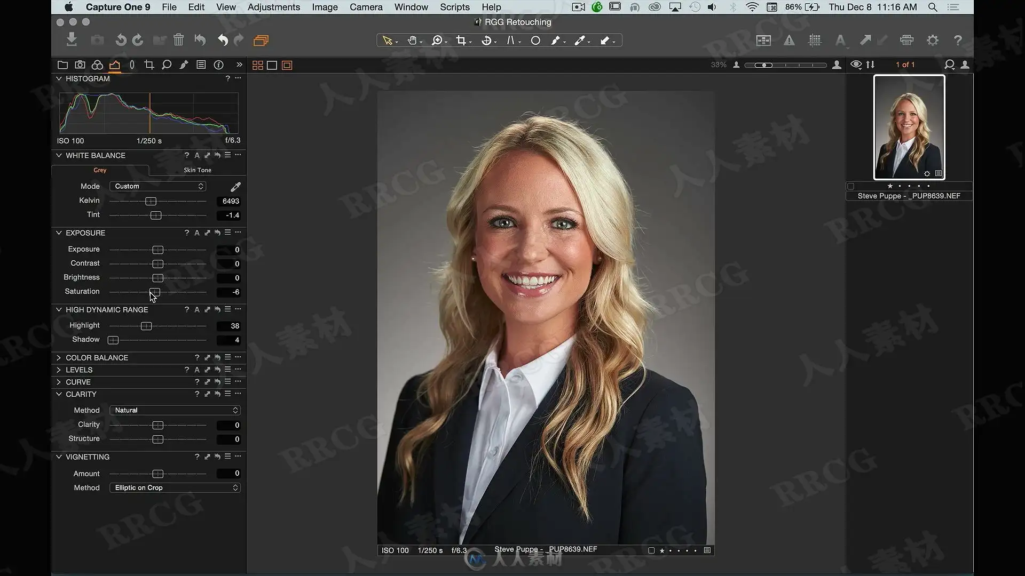Open the Lens tool tab

click(x=132, y=65)
